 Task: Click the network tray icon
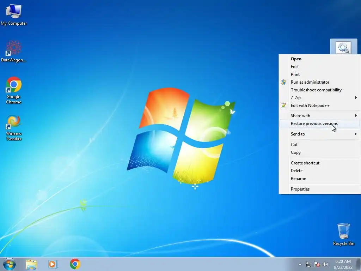[x=308, y=264]
